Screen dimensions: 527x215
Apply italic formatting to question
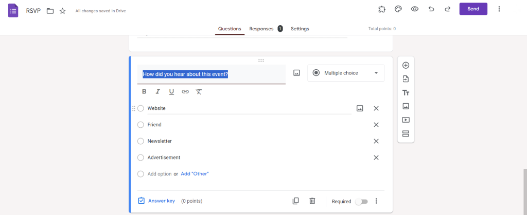click(157, 91)
